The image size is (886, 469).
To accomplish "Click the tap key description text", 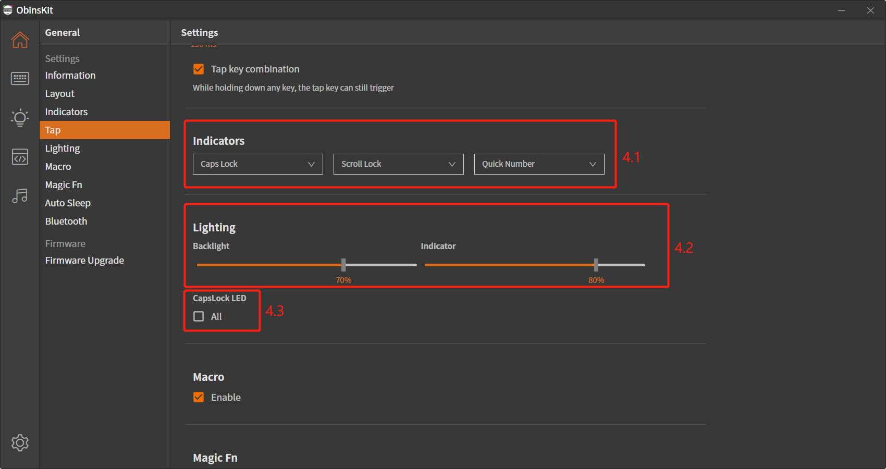I will (293, 88).
